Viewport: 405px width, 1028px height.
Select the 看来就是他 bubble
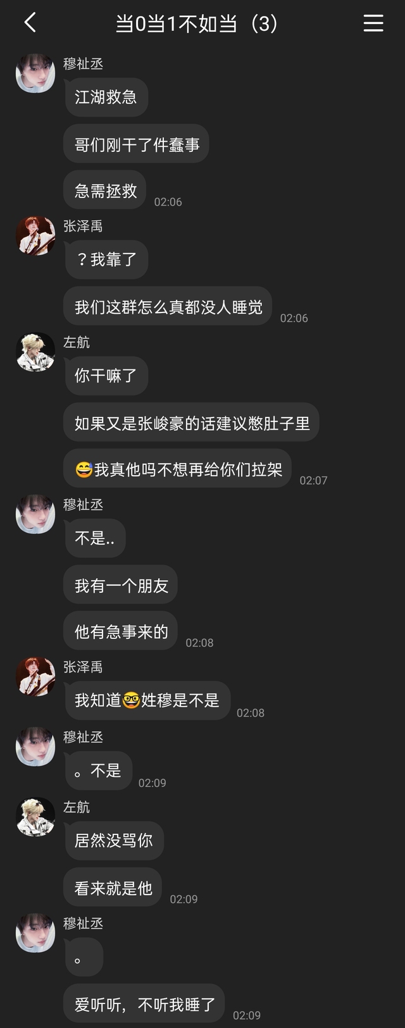(113, 887)
